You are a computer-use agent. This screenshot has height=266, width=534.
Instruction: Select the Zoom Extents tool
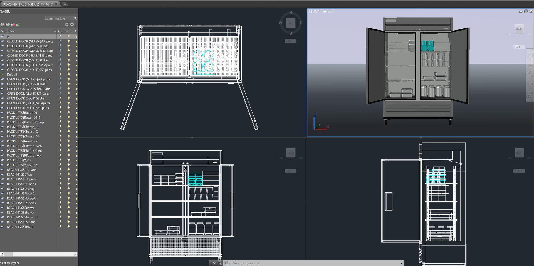click(x=530, y=74)
